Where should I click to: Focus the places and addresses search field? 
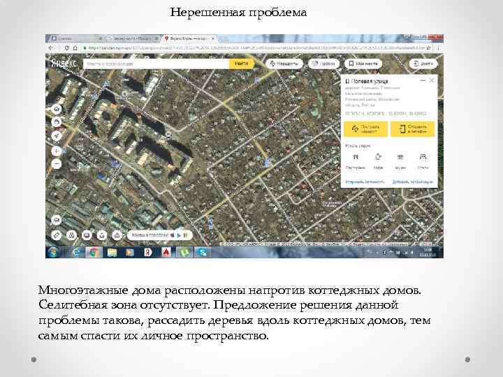(x=156, y=64)
